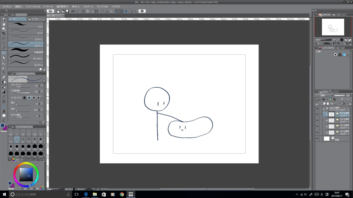Open the アニメーション(A) menu
Image resolution: width=353 pixels, height=198 pixels.
tap(33, 7)
